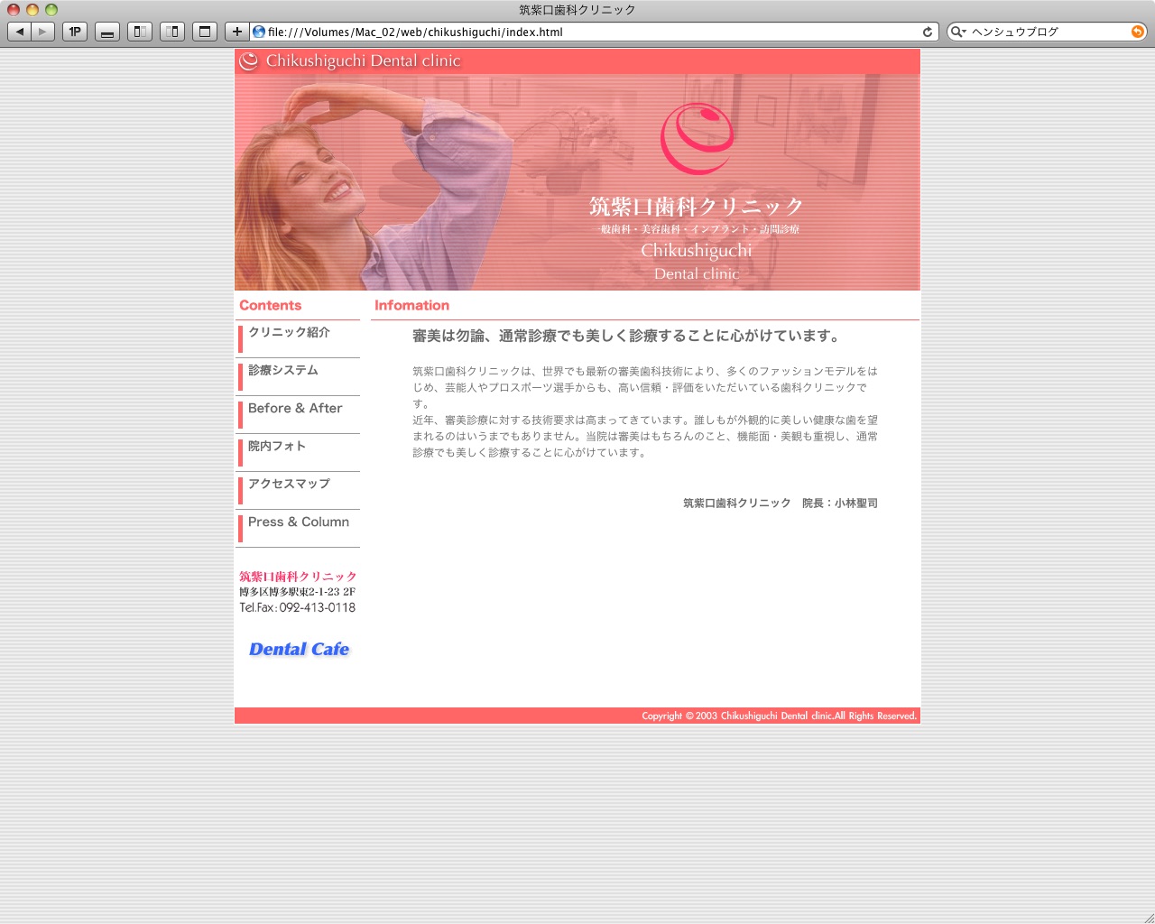Open the アクセスマップ page
The height and width of the screenshot is (924, 1155).
(x=289, y=485)
